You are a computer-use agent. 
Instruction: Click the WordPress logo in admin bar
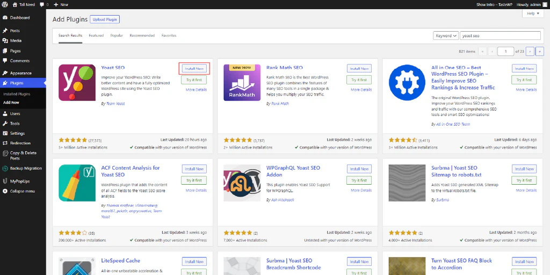5,4
